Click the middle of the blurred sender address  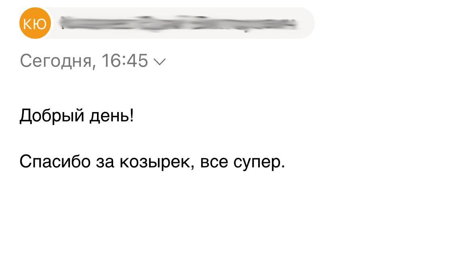click(178, 23)
